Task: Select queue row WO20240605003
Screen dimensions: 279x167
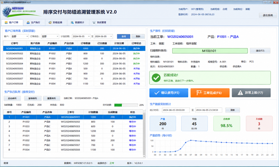Action: point(73,127)
